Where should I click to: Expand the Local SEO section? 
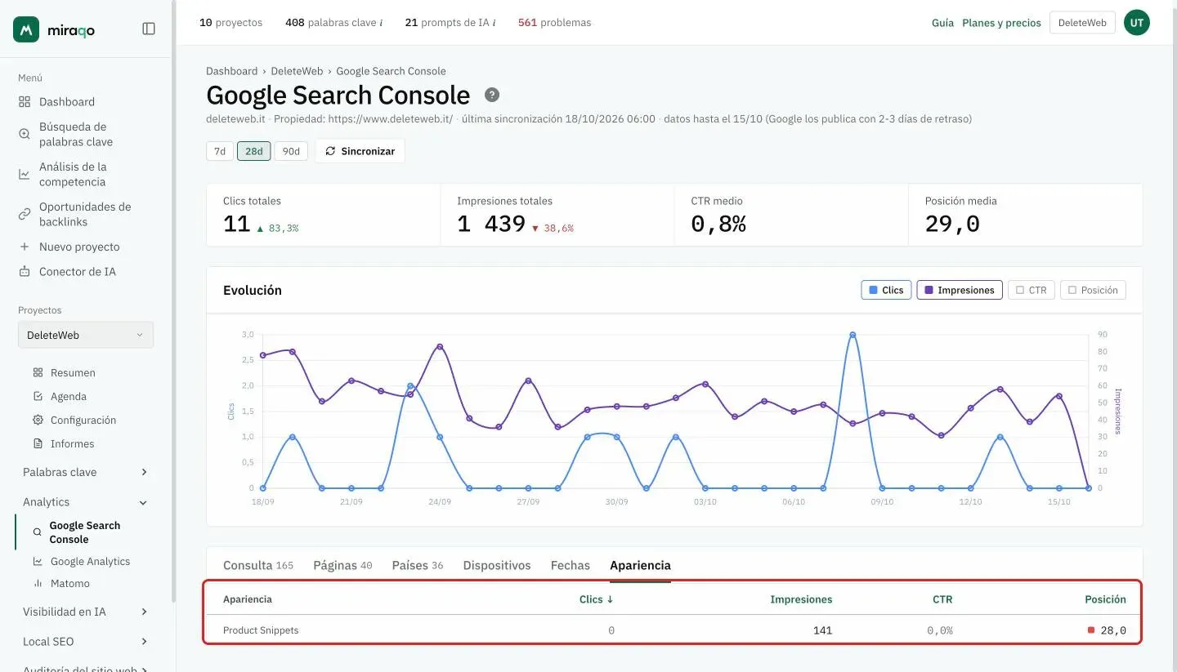85,641
